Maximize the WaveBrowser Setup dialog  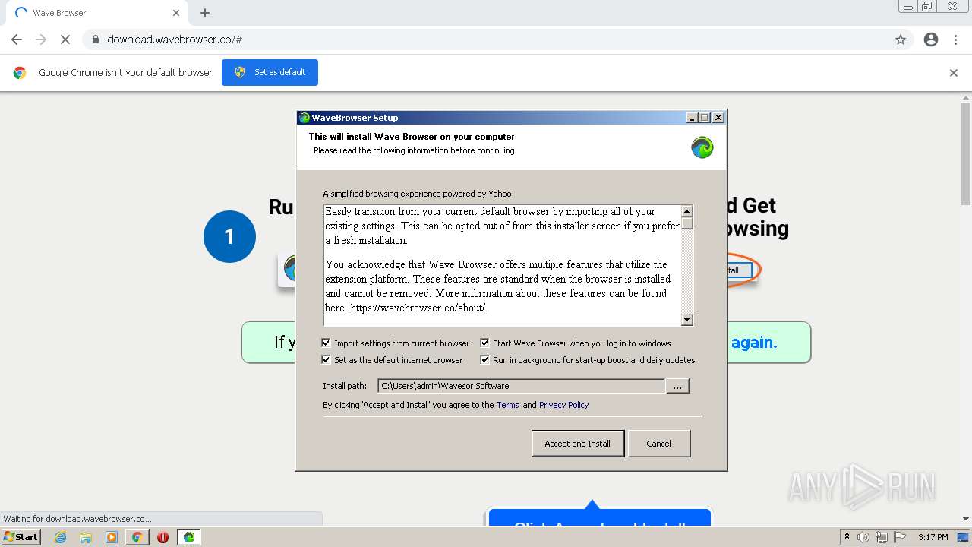705,118
